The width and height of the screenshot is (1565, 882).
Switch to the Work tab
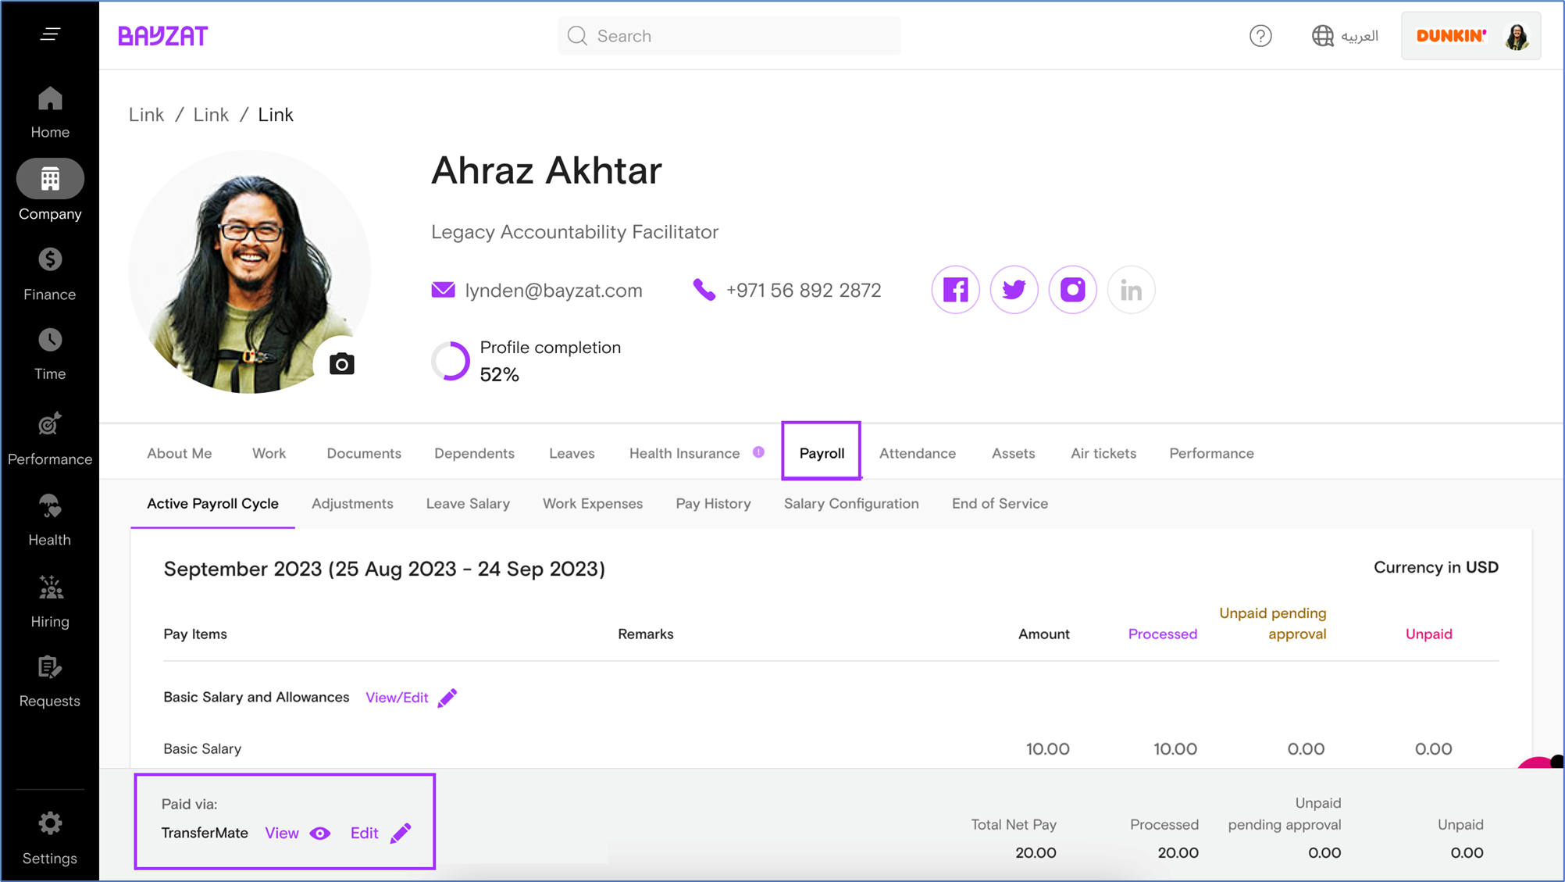(269, 453)
